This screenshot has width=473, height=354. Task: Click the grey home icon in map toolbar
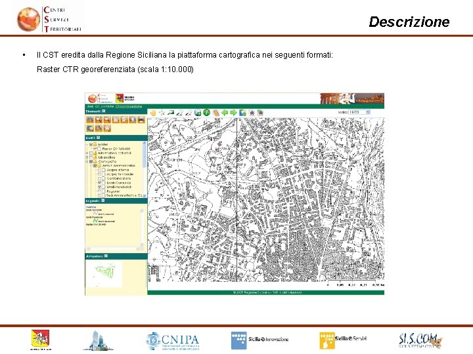252,113
